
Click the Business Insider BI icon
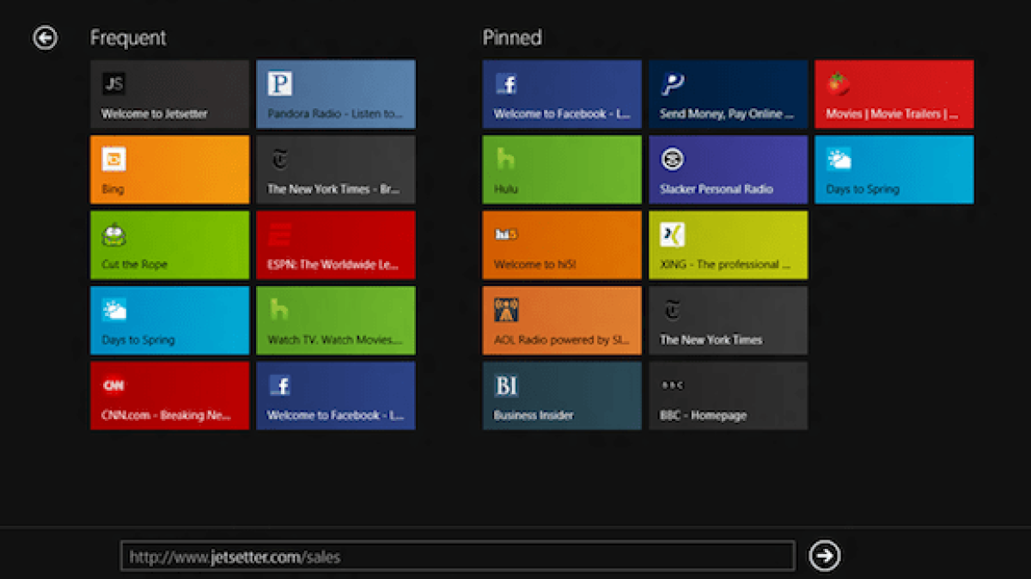[x=506, y=386]
